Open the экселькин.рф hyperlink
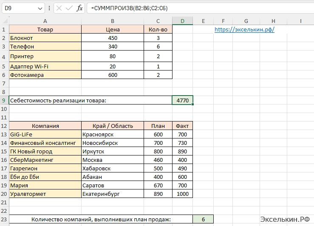Screen dimensions: 314x226 (x=244, y=30)
